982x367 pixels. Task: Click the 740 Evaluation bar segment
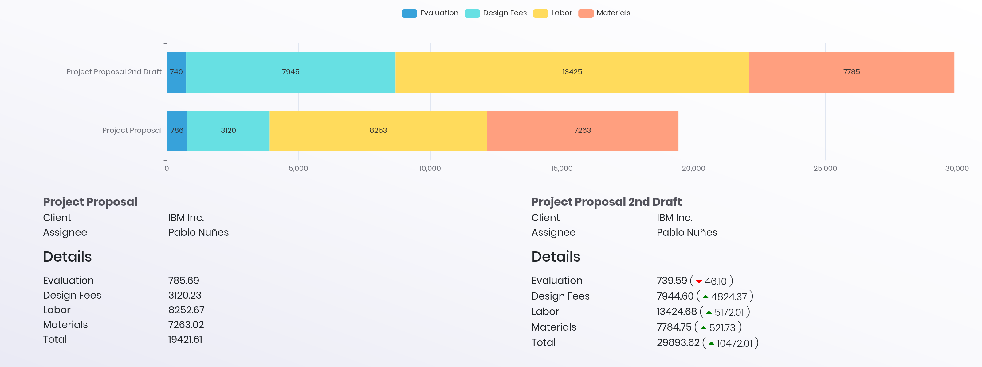coord(176,72)
